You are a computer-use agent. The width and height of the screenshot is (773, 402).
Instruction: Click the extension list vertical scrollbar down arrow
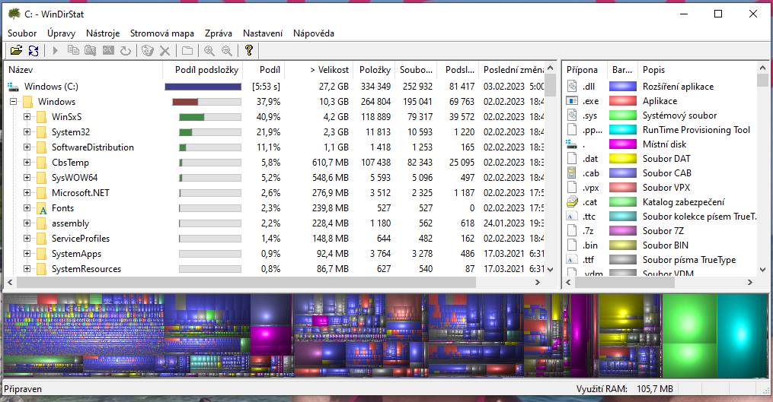[x=762, y=269]
